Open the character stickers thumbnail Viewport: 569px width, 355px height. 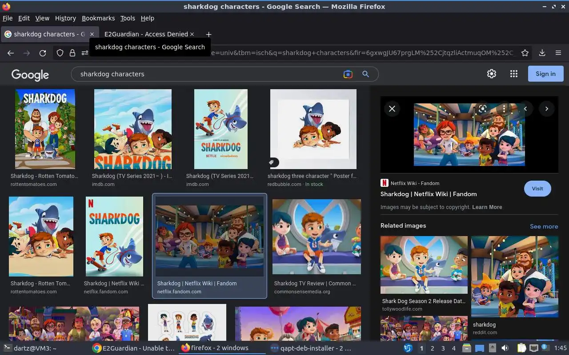tap(187, 323)
